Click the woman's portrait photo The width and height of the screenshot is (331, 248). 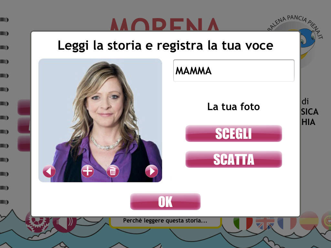click(x=100, y=120)
